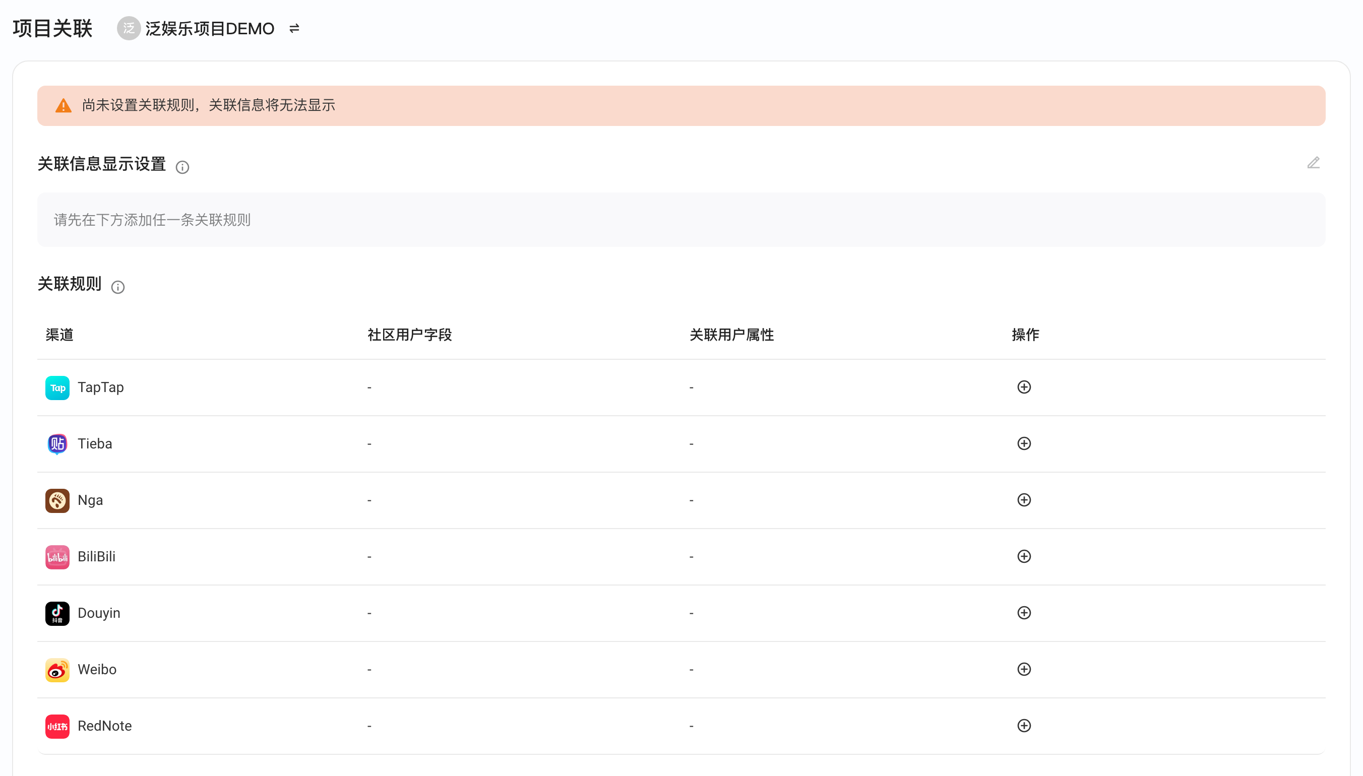Viewport: 1363px width, 776px height.
Task: Add rule for Weibo channel
Action: coord(1023,669)
